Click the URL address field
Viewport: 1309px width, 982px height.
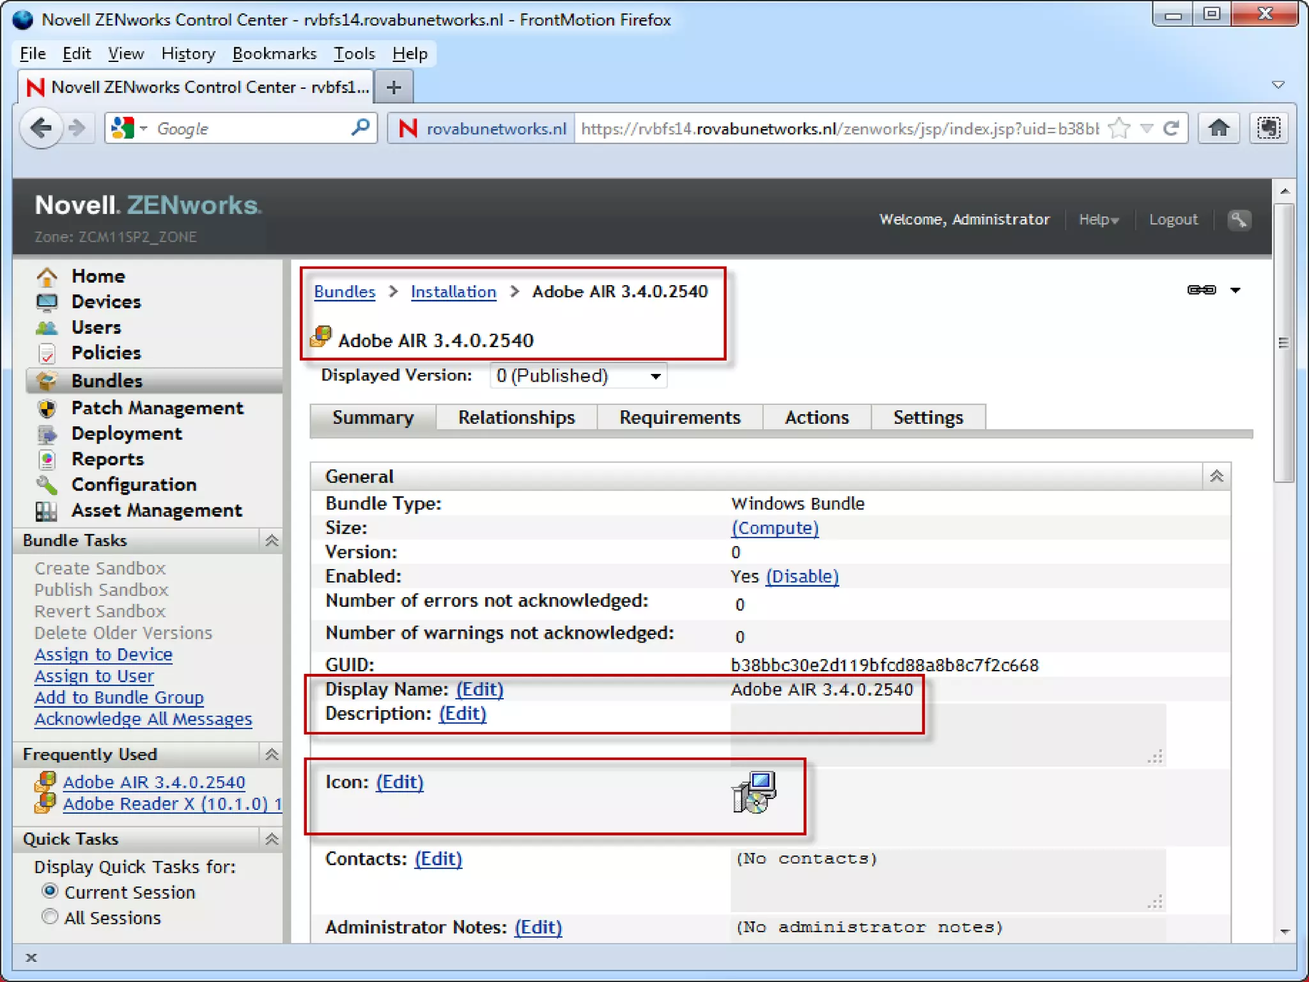pyautogui.click(x=839, y=129)
